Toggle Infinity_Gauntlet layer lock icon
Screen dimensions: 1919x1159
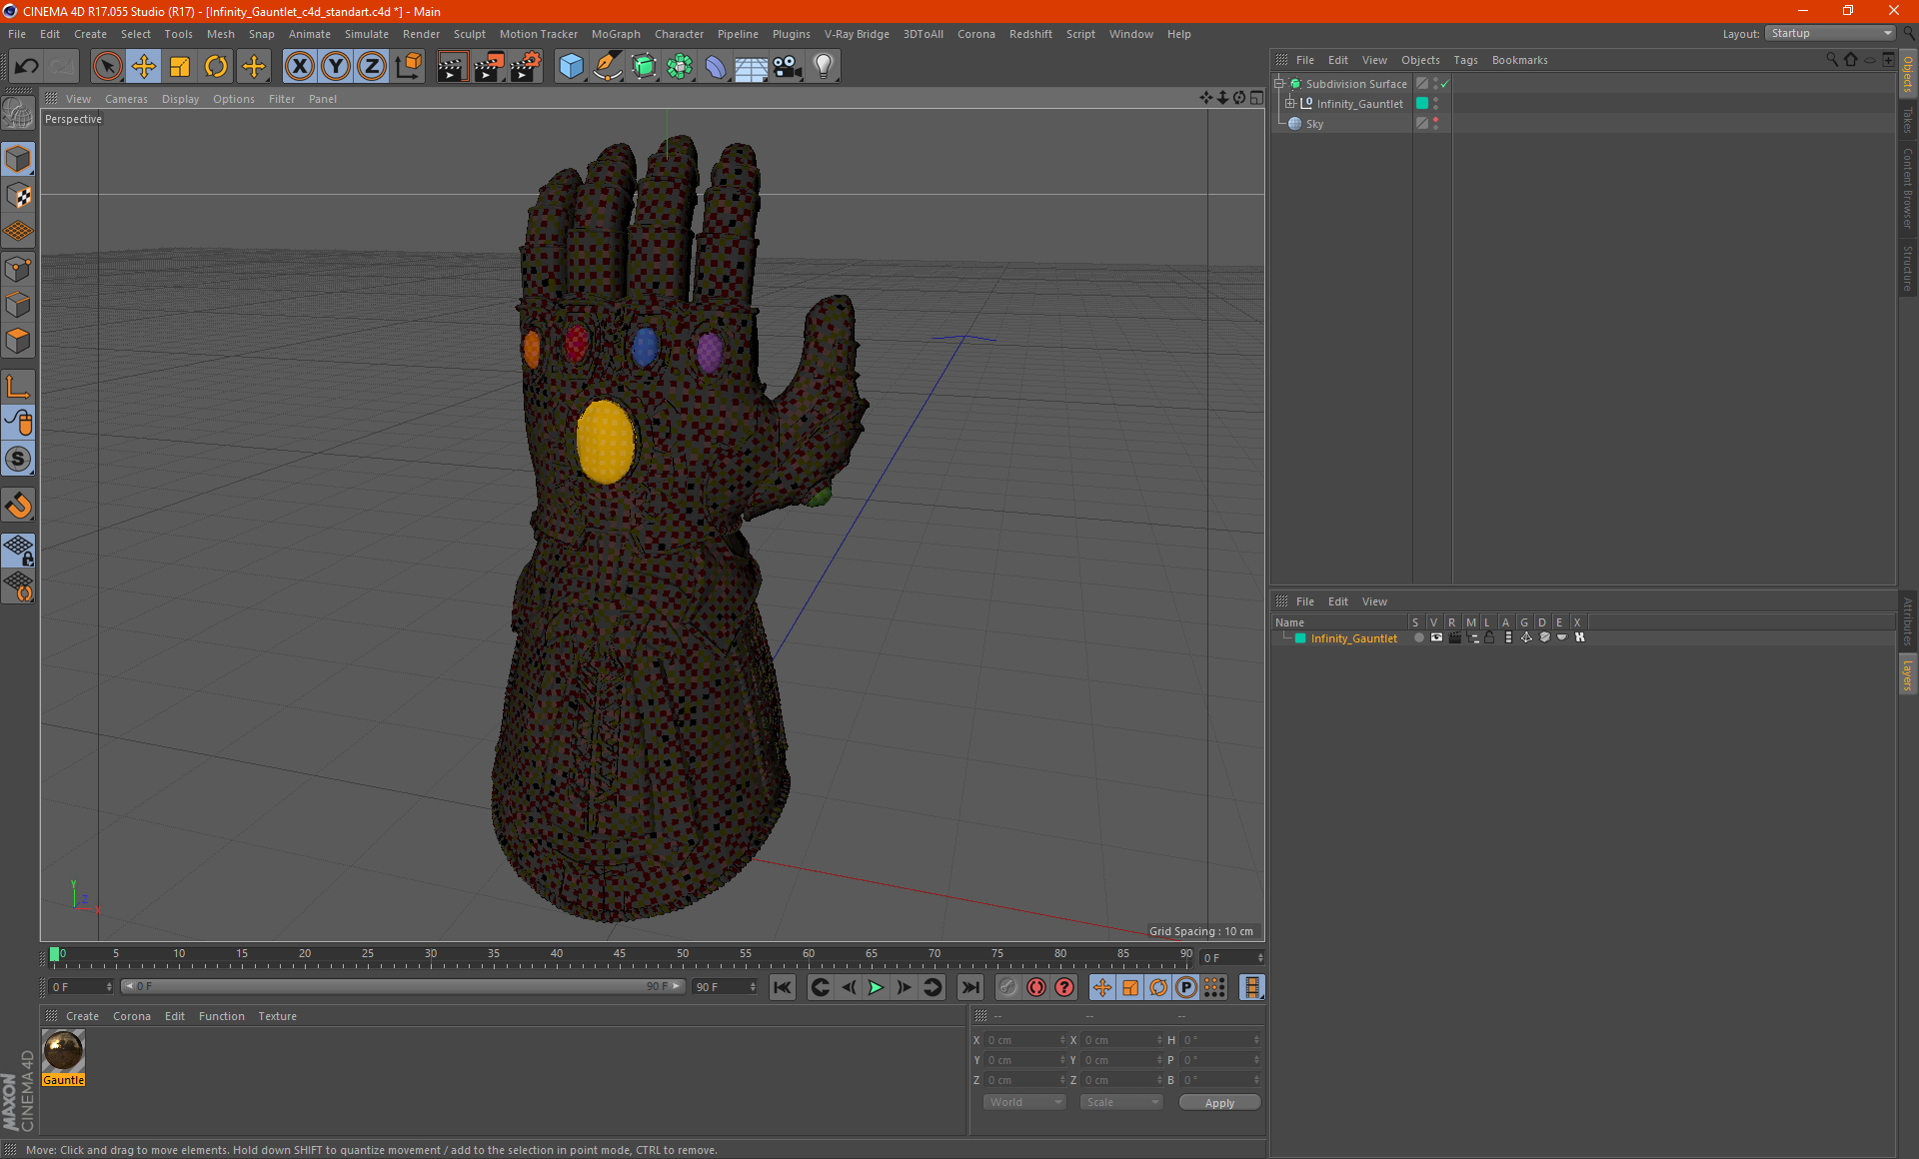pos(1489,637)
